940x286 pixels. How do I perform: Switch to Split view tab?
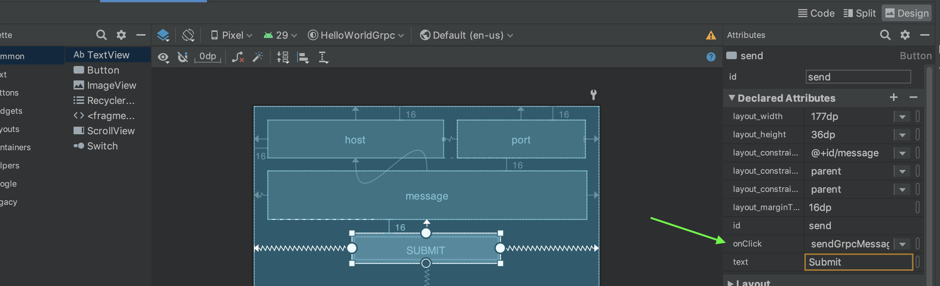860,13
